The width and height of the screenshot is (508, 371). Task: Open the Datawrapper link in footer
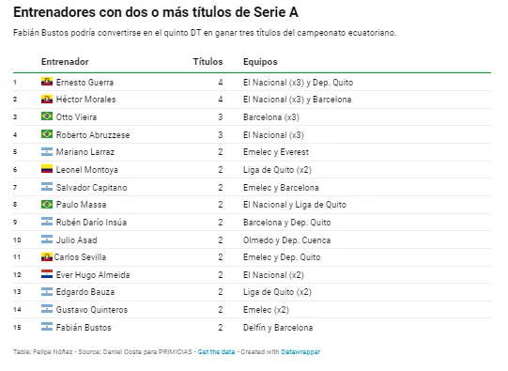[x=300, y=352]
